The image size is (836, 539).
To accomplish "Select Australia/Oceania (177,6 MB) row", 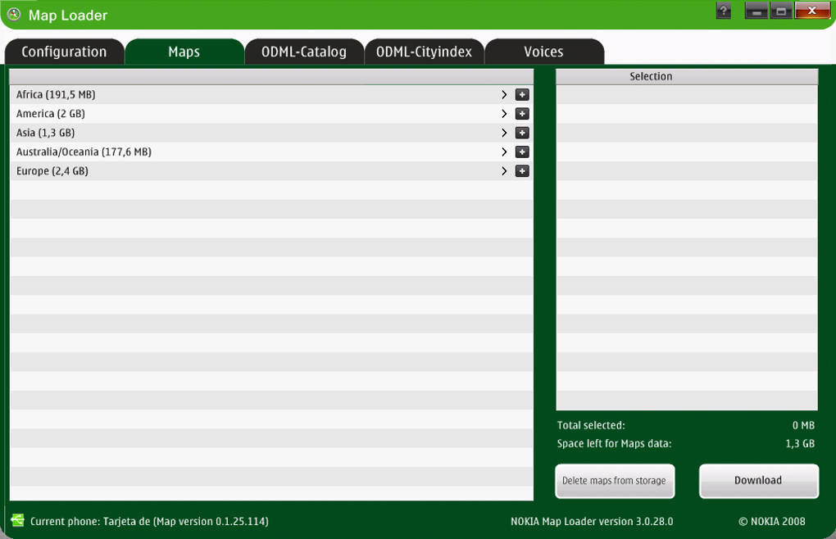I will 271,152.
